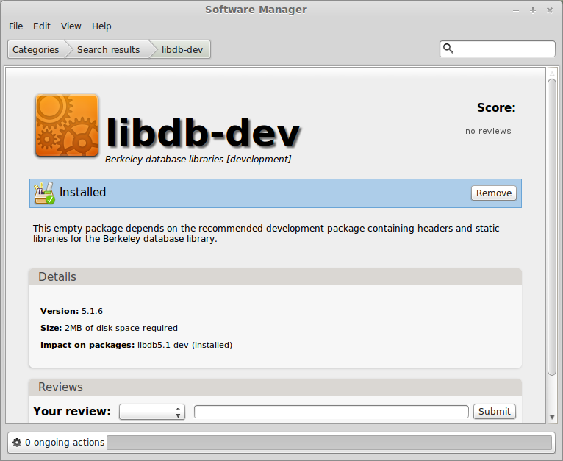563x461 pixels.
Task: Open the Help menu
Action: (101, 26)
